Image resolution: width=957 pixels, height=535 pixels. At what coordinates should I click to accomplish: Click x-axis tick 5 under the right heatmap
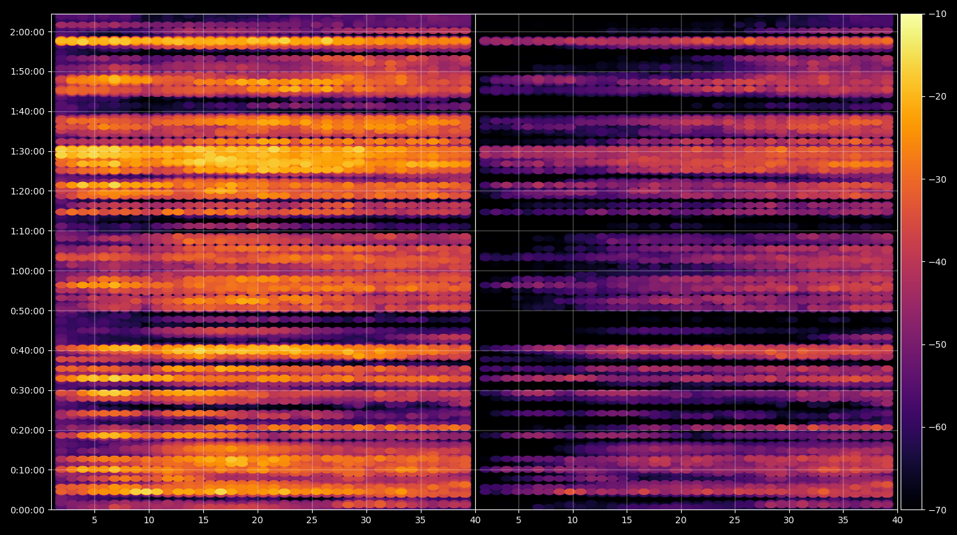pos(518,521)
